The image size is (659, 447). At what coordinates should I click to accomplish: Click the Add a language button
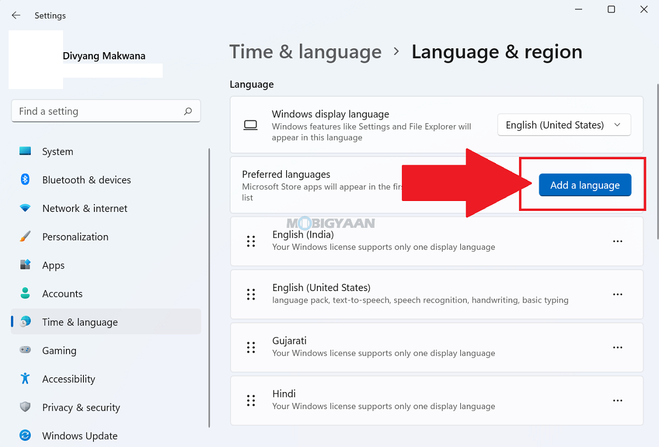pyautogui.click(x=585, y=185)
